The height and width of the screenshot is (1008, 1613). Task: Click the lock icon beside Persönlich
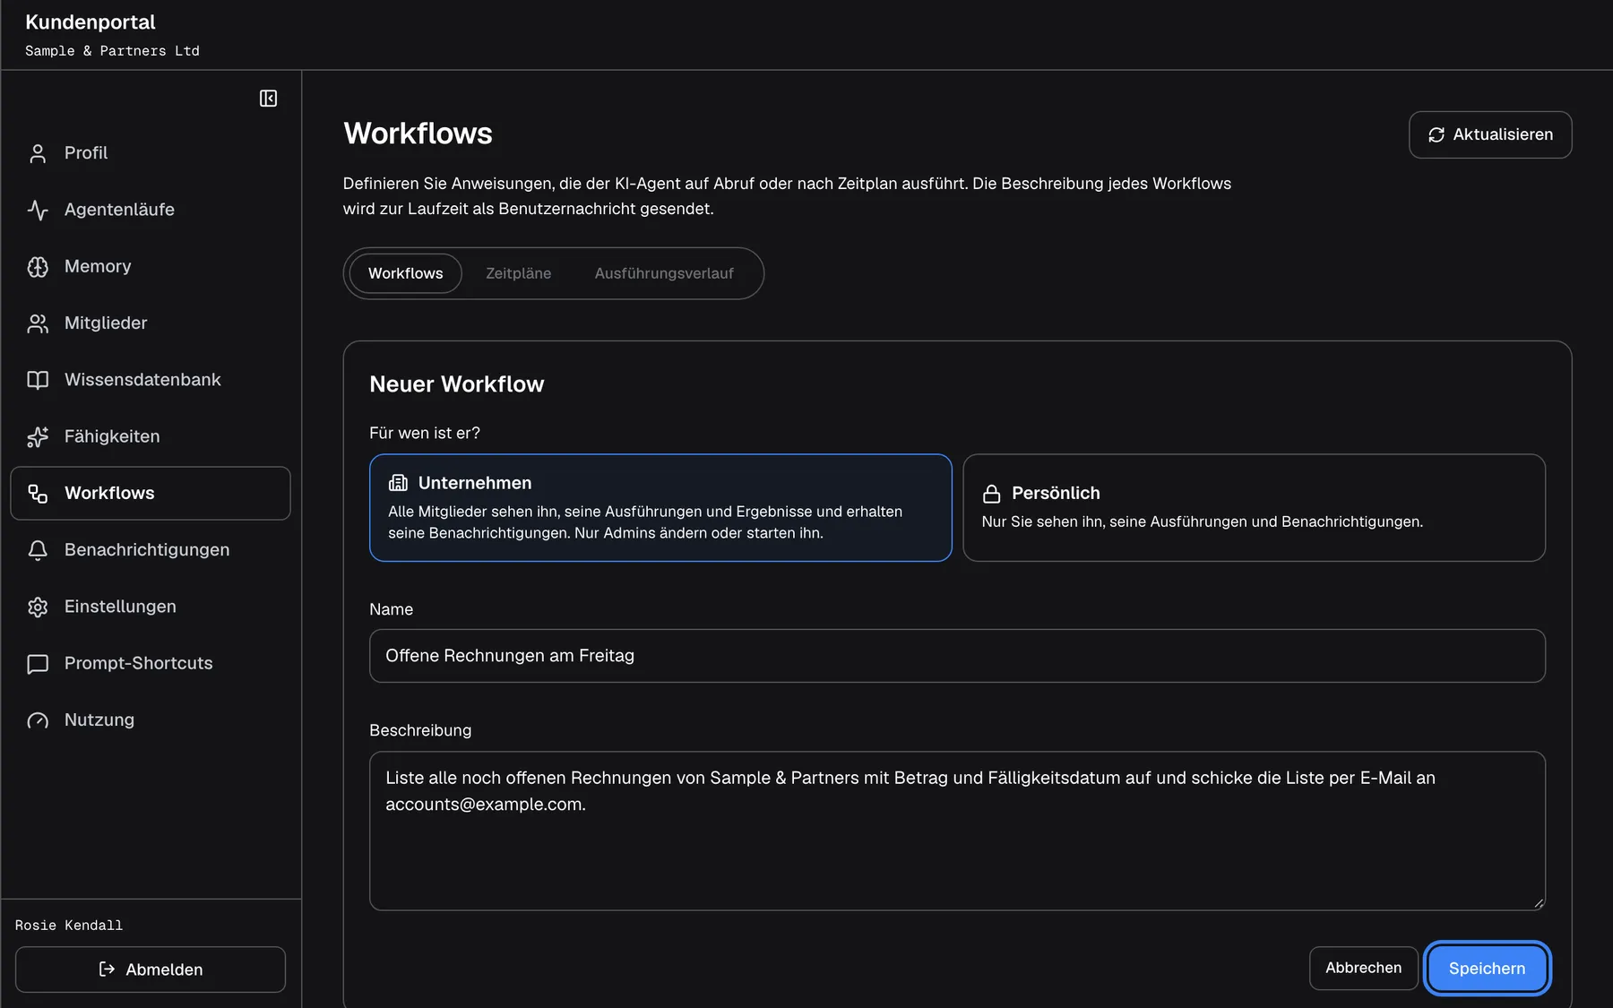(991, 494)
